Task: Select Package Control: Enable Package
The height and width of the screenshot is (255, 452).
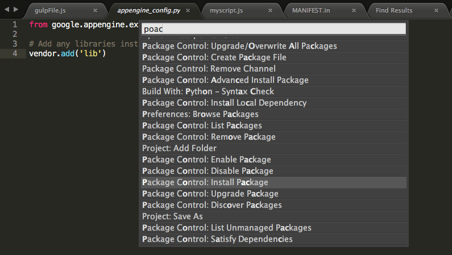Action: 273,160
